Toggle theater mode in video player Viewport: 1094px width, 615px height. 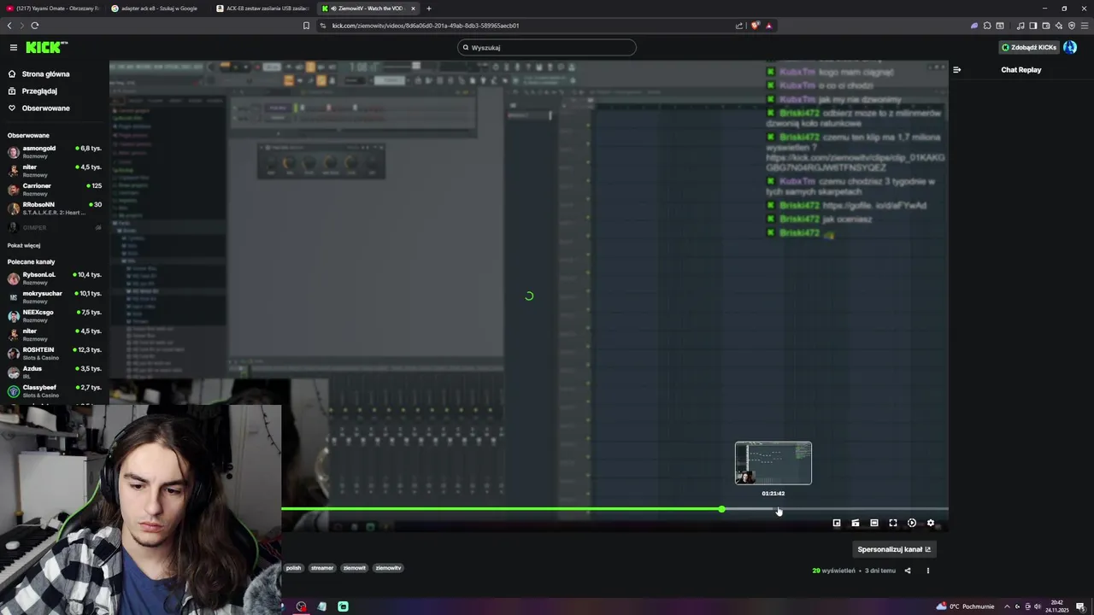tap(874, 523)
